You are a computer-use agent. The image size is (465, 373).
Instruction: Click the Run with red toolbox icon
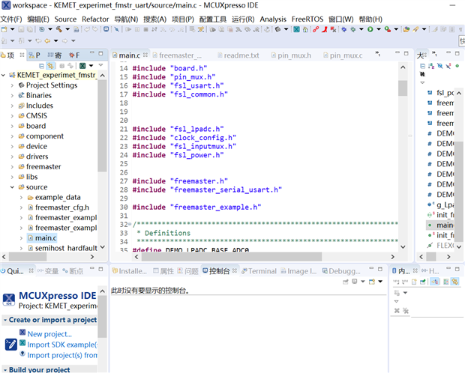(387, 29)
